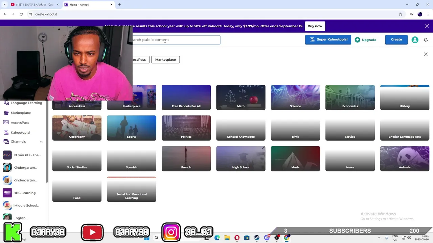Reload the page
433x243 pixels.
click(x=21, y=14)
